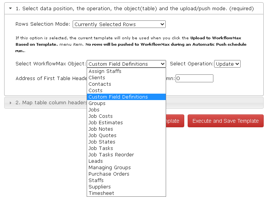Choose Staffs from the object list
269x199 pixels.
(x=126, y=180)
